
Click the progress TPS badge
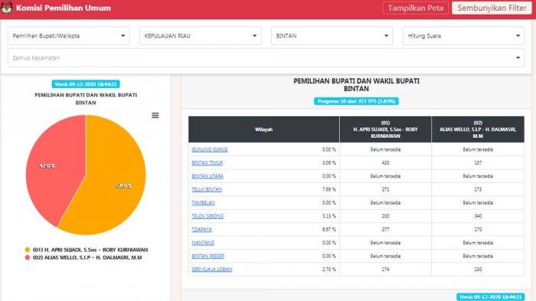click(356, 101)
